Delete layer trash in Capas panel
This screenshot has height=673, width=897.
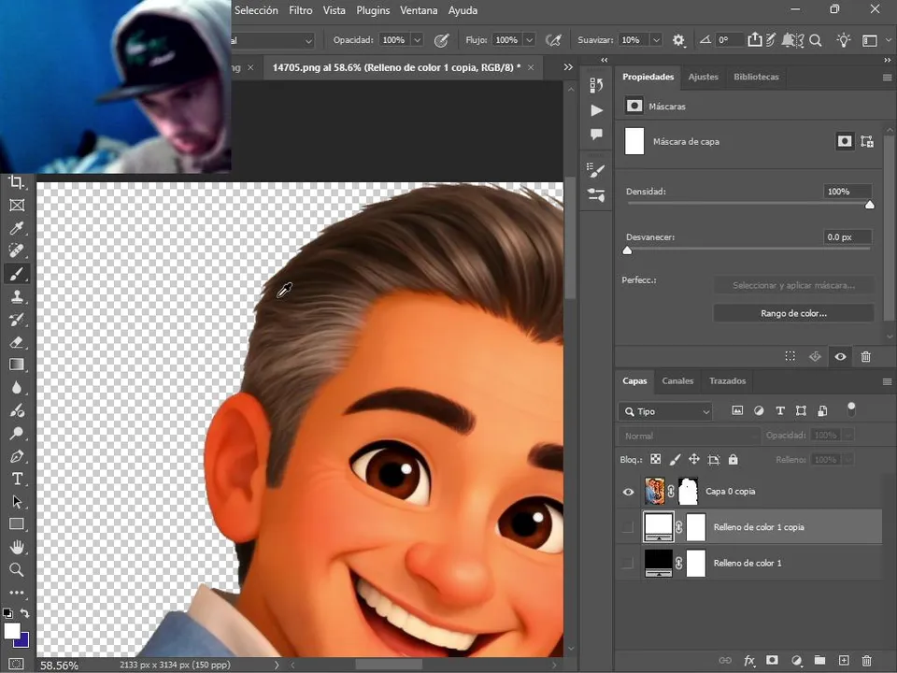pos(867,661)
